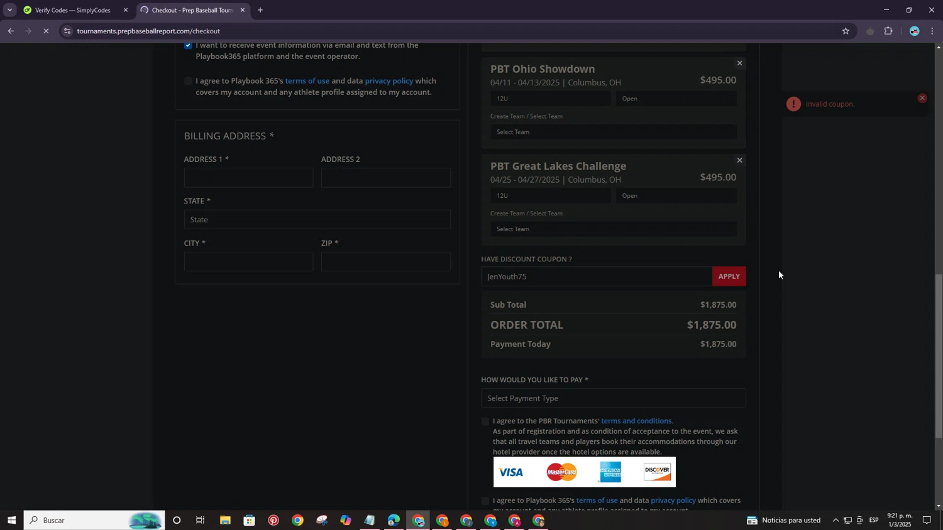
Task: Open the tab search dropdown arrow
Action: click(9, 10)
